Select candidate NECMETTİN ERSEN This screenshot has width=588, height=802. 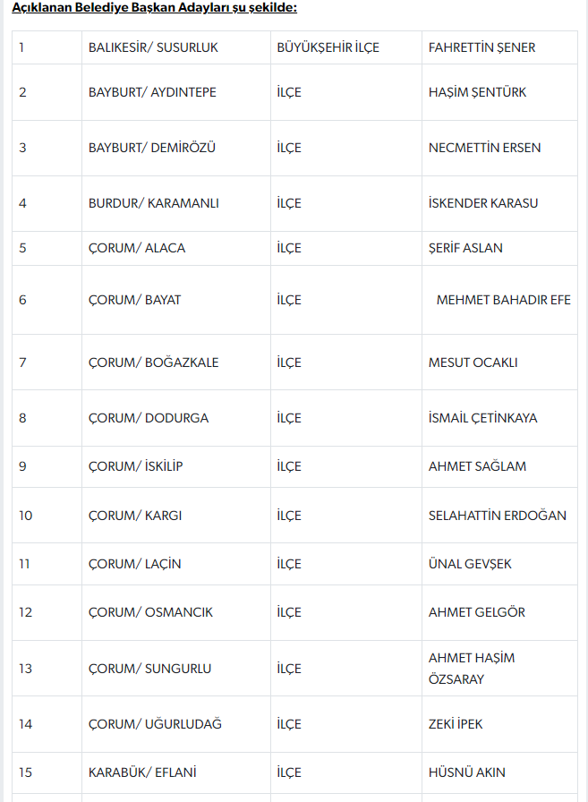484,148
